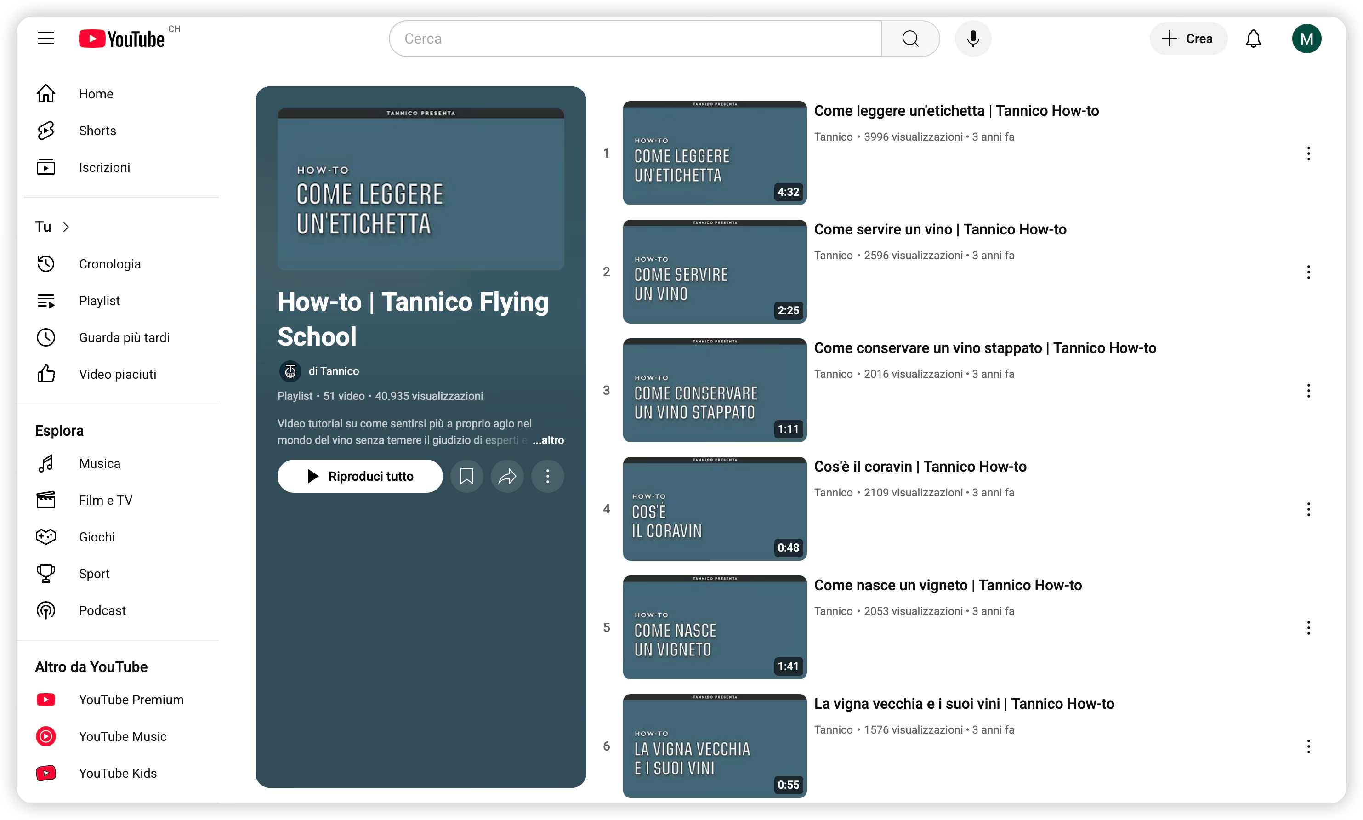The width and height of the screenshot is (1363, 820).
Task: Select Guarda più tardi sidebar item
Action: [124, 338]
